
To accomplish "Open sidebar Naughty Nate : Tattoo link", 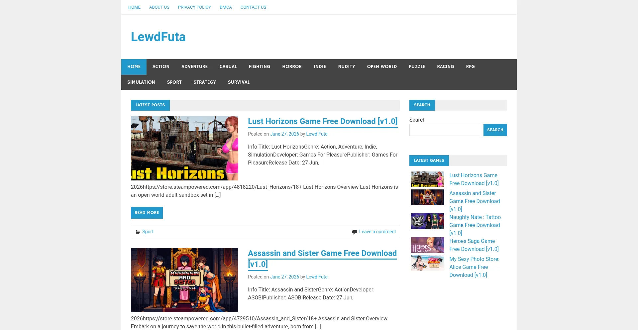I will (475, 225).
